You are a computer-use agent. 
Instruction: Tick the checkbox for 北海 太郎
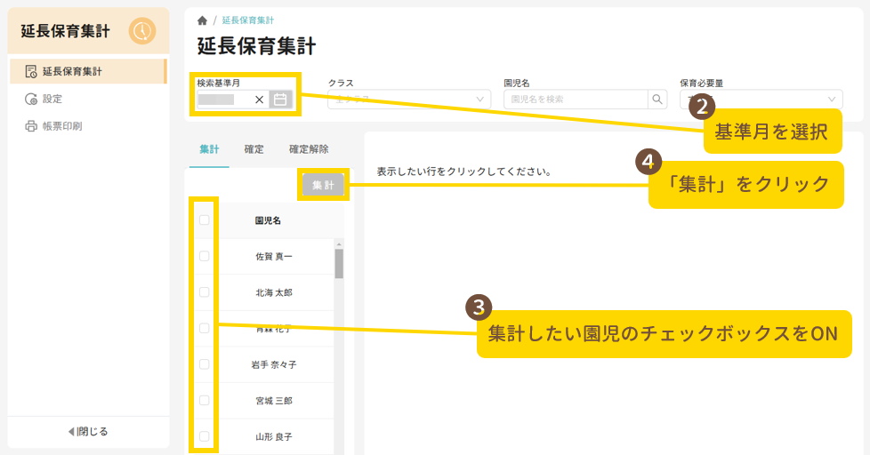(x=205, y=292)
